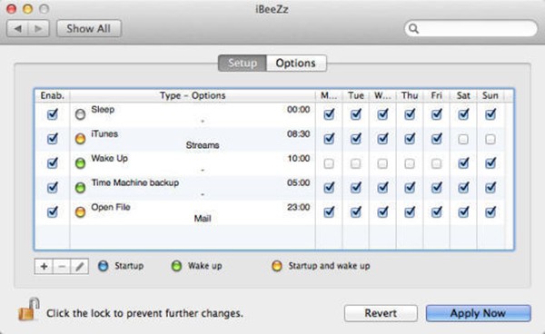The width and height of the screenshot is (545, 334).
Task: Switch to the Options tab
Action: (x=296, y=64)
